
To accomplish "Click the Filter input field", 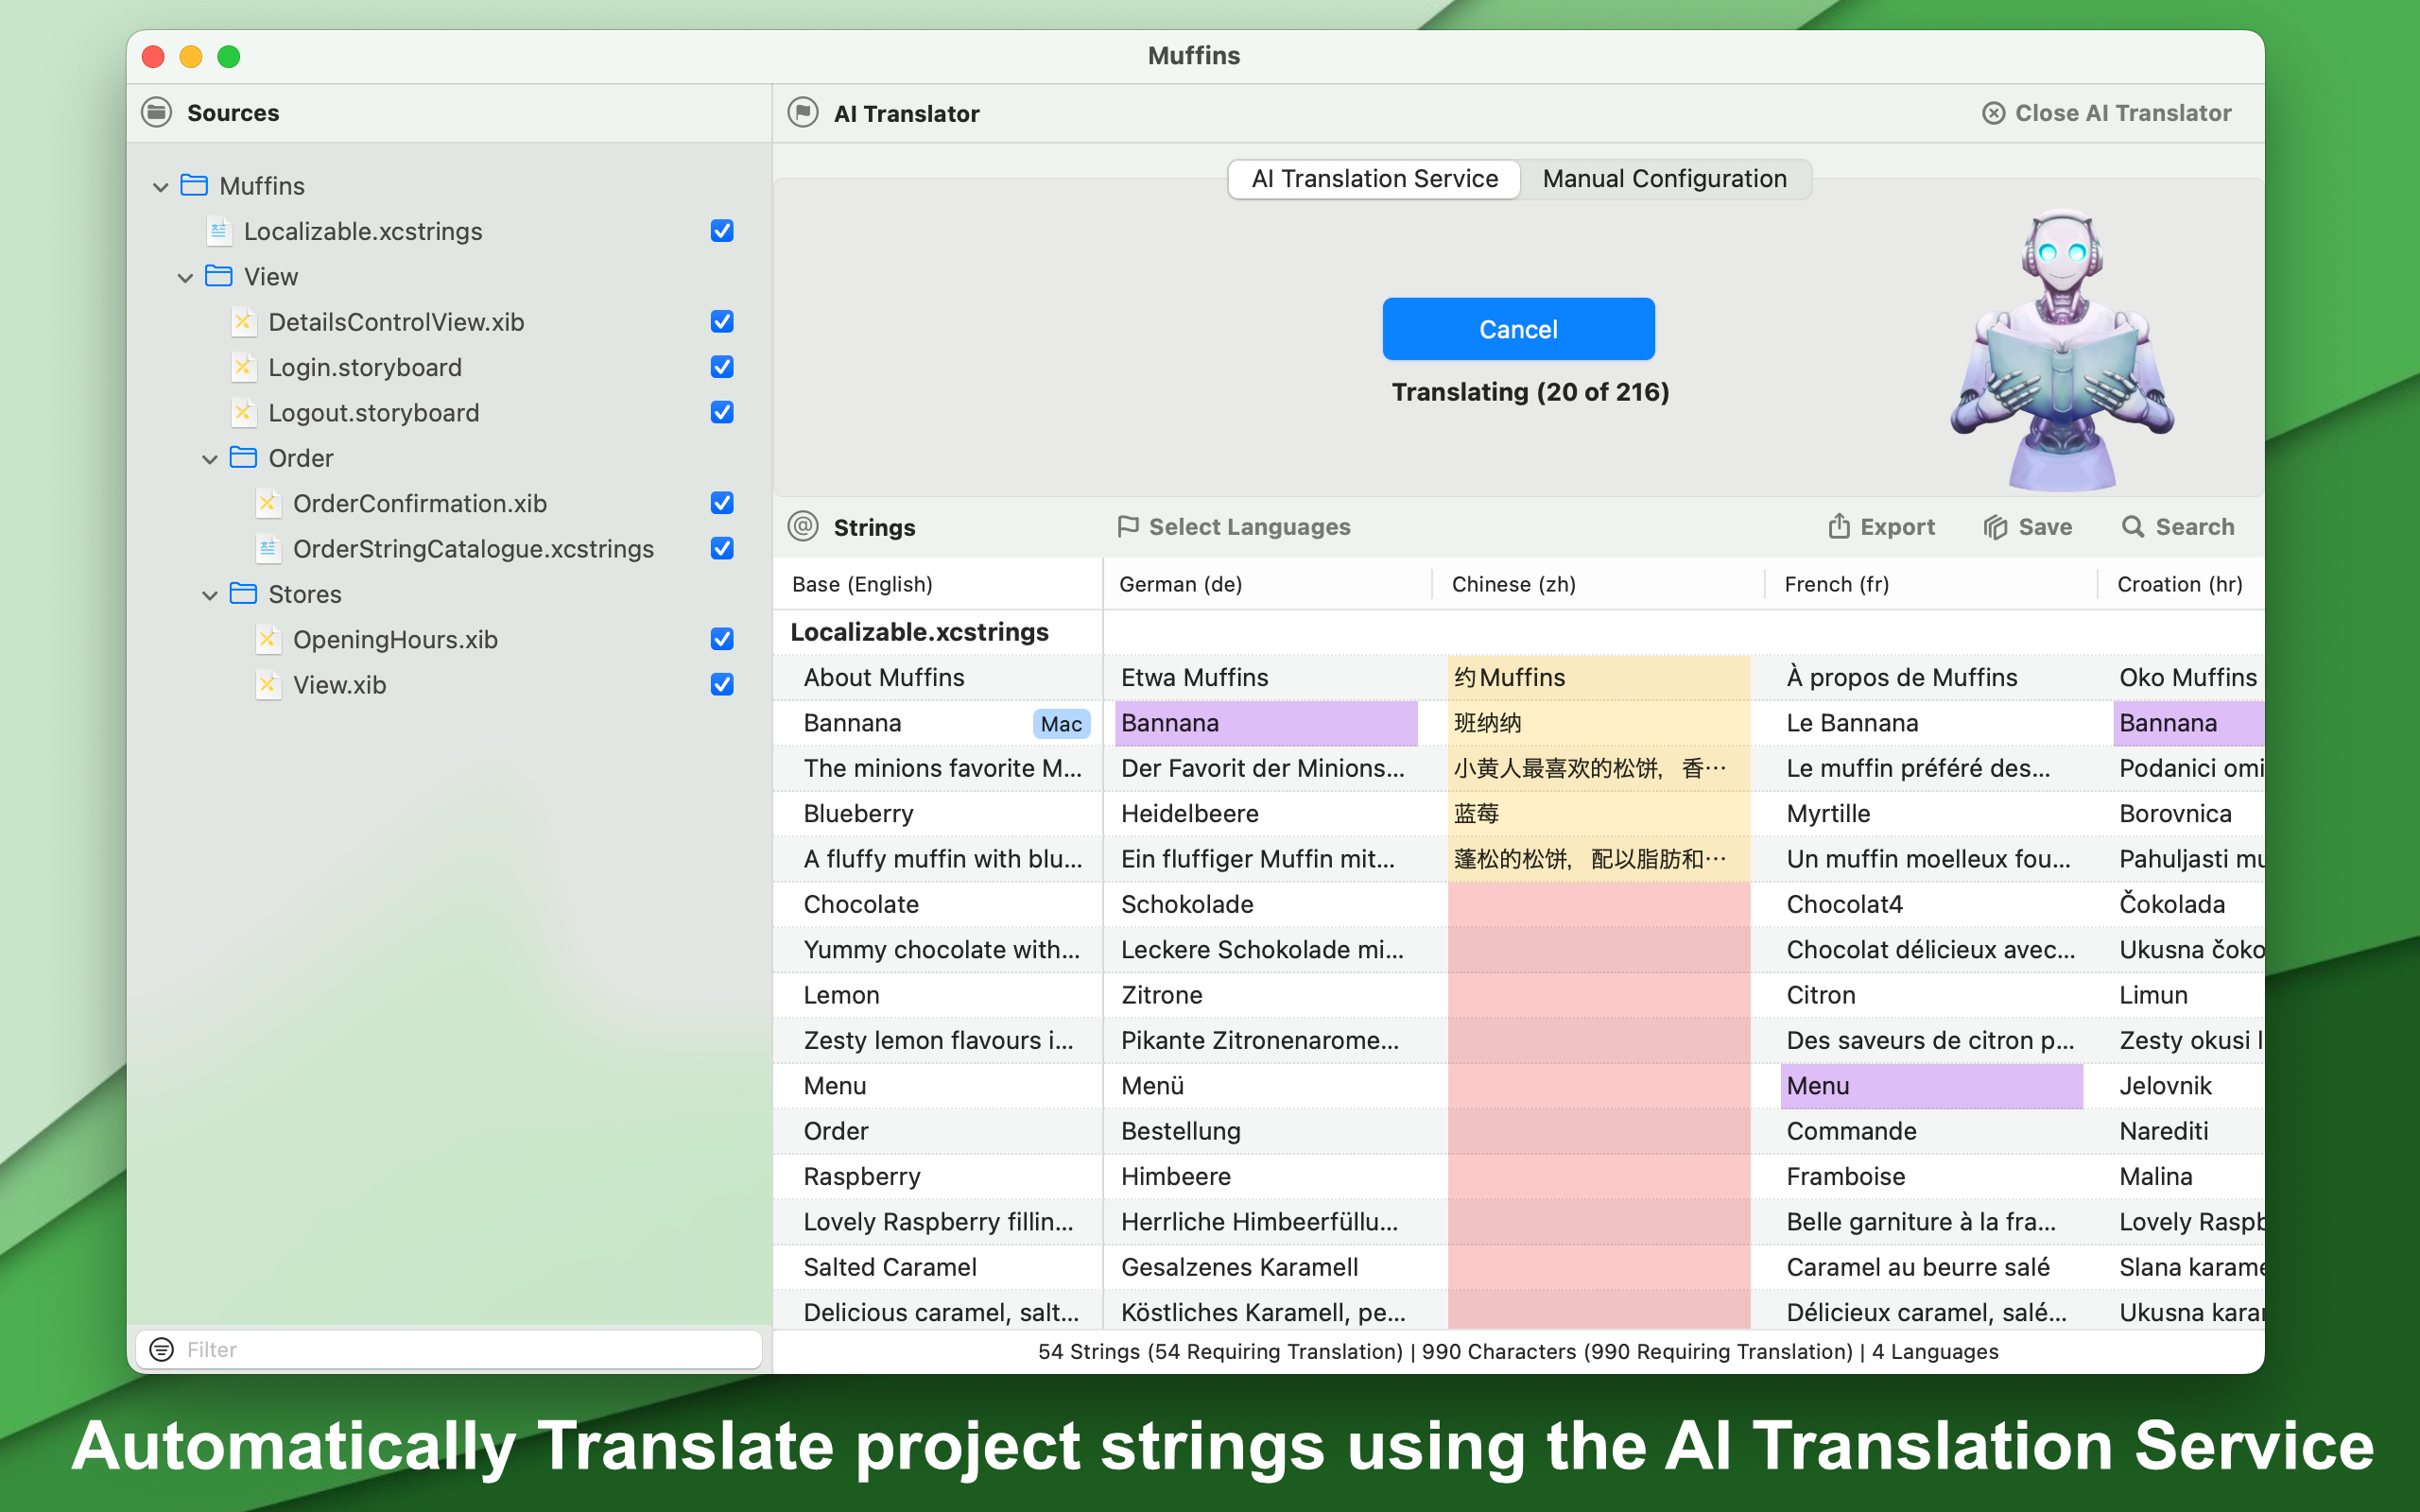I will click(449, 1349).
